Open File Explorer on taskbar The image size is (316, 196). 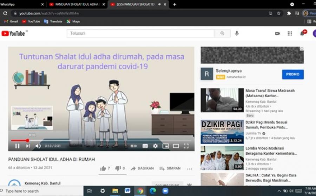click(115, 191)
